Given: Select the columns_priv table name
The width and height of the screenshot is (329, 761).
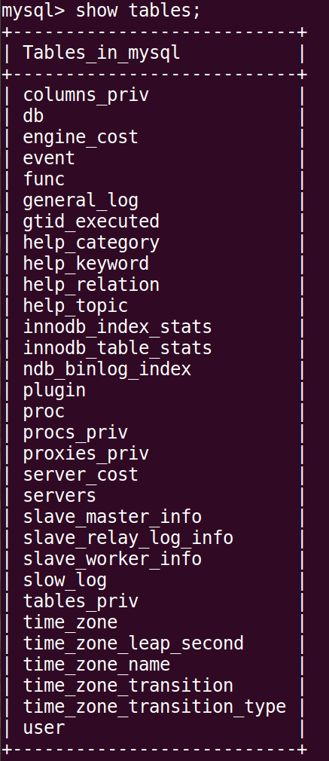Looking at the screenshot, I should tap(86, 95).
